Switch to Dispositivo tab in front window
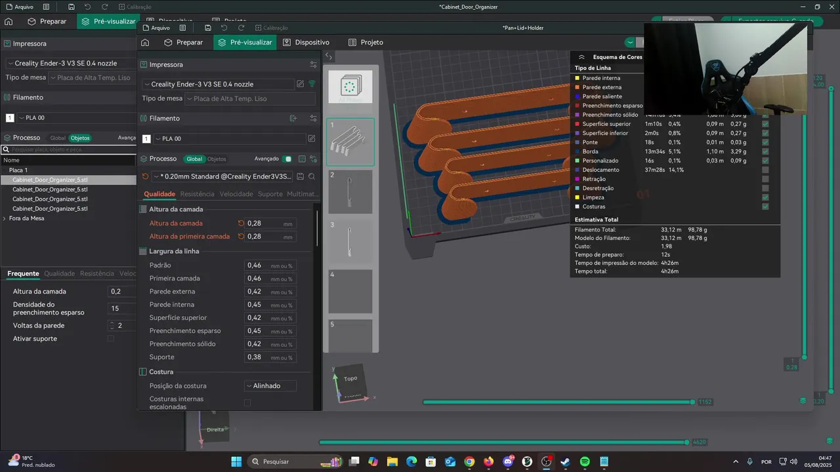Screen dimensions: 840x472 pos(306,42)
